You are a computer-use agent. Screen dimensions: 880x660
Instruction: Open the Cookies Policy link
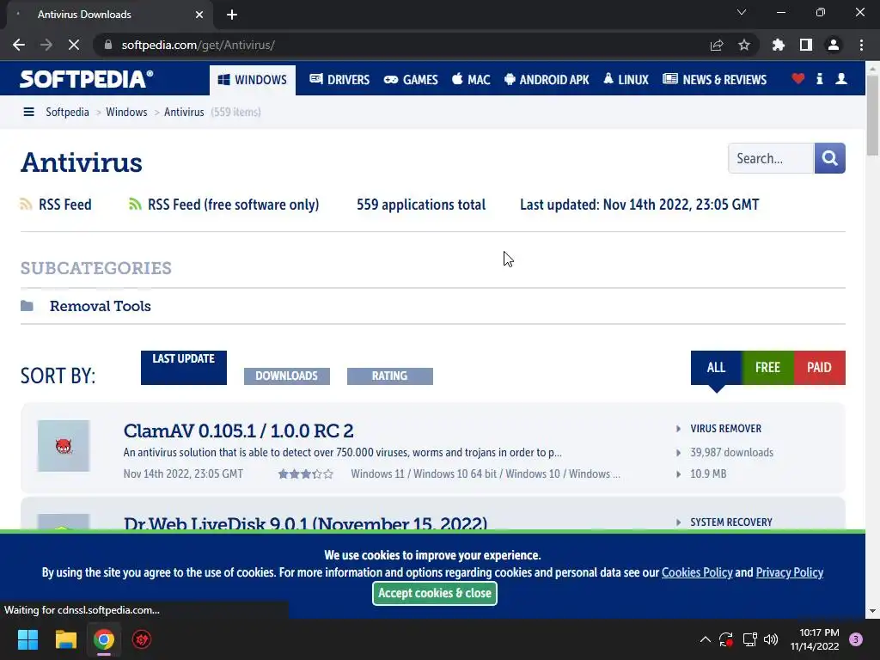(x=697, y=572)
